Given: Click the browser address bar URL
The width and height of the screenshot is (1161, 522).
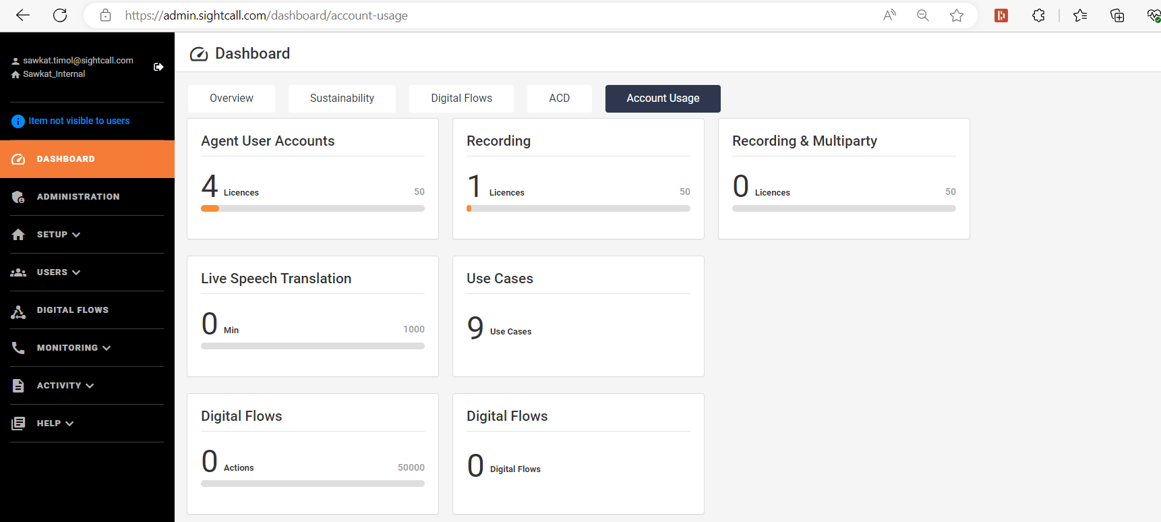Looking at the screenshot, I should tap(266, 16).
